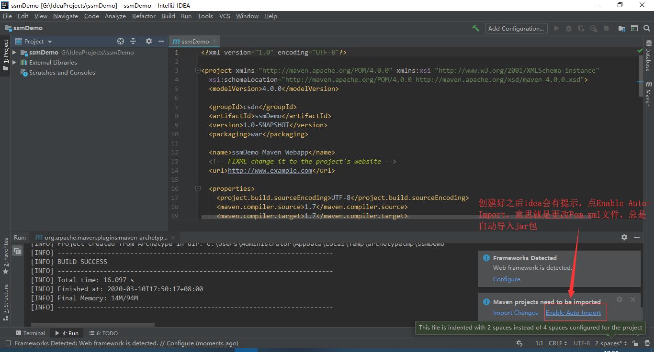
Task: Click the http://www.example.com URL in editor
Action: (x=270, y=170)
